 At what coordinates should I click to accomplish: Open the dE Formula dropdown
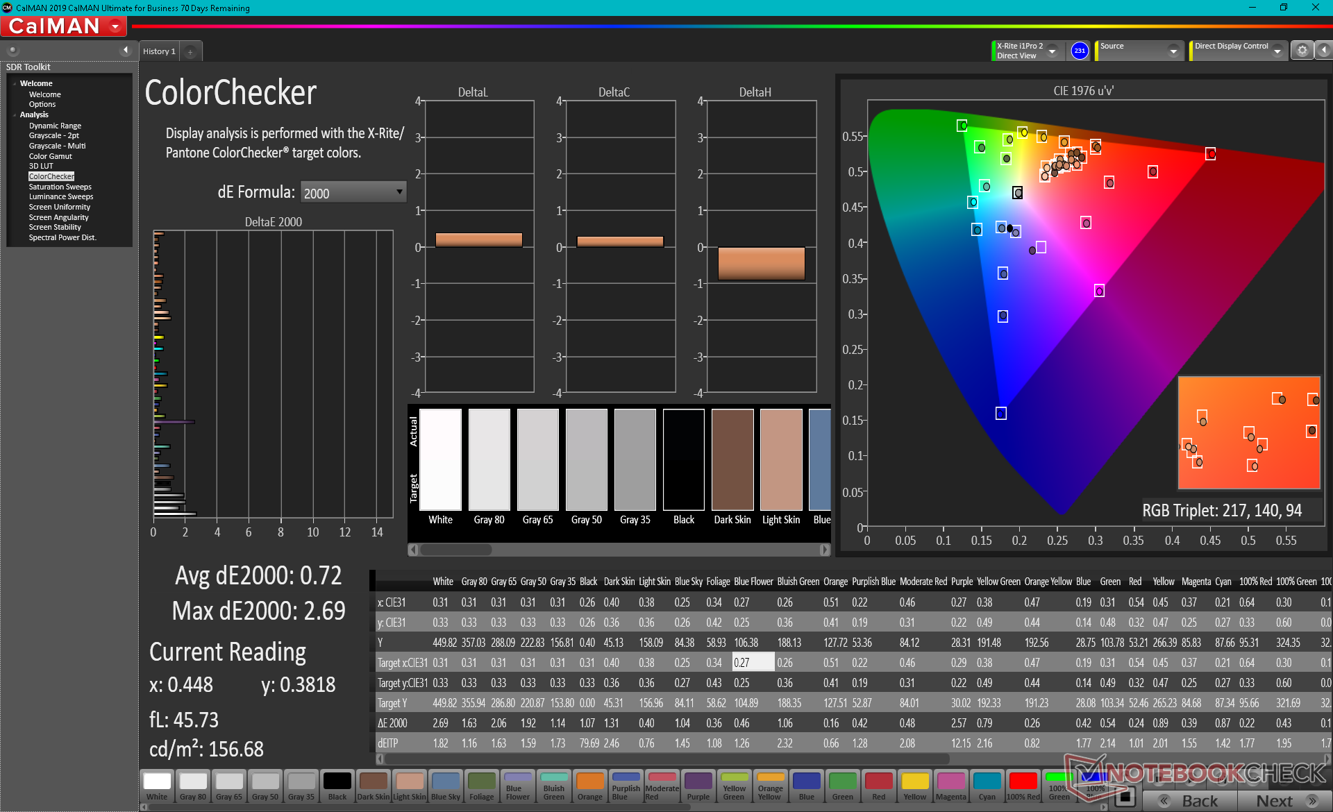coord(353,192)
